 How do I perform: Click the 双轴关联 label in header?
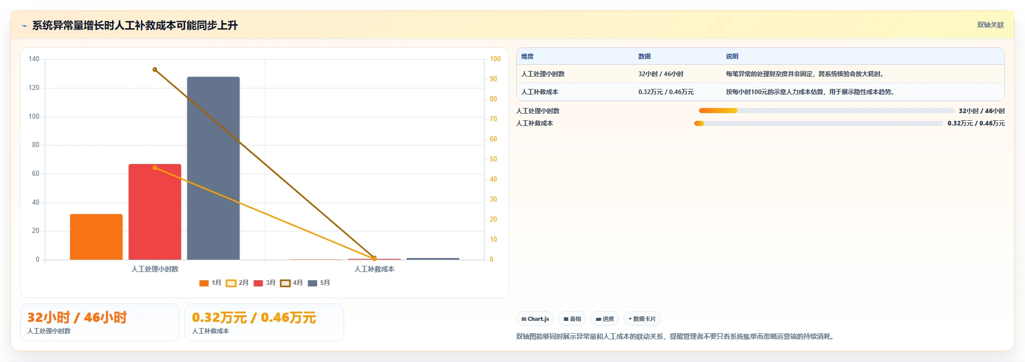tap(990, 25)
